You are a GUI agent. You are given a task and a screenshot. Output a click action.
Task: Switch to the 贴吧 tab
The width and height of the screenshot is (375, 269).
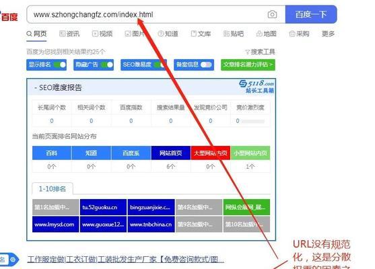[234, 34]
